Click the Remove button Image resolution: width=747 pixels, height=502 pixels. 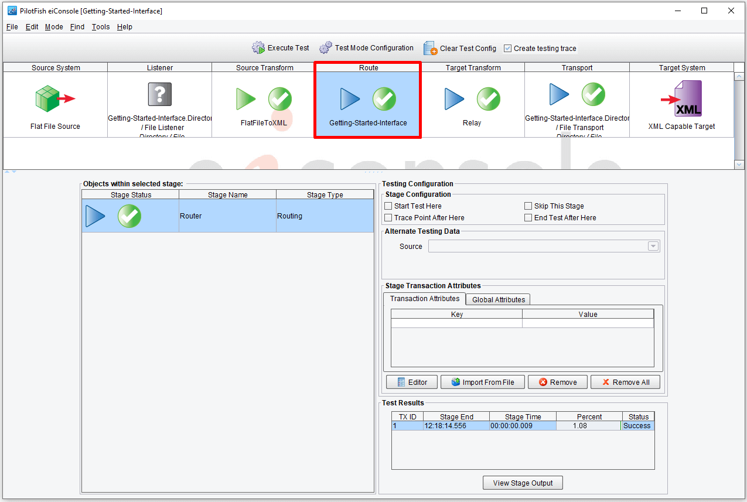coord(558,382)
